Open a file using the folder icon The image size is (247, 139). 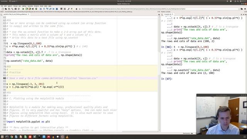click(6, 9)
